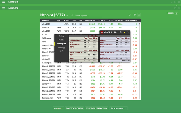Click the ИМПОРТ... button
Screen dimensions: 181x113
point(58,108)
